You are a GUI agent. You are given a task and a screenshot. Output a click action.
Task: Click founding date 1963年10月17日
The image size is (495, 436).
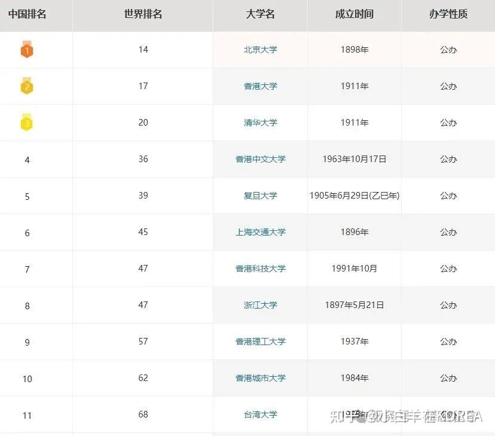click(x=355, y=159)
